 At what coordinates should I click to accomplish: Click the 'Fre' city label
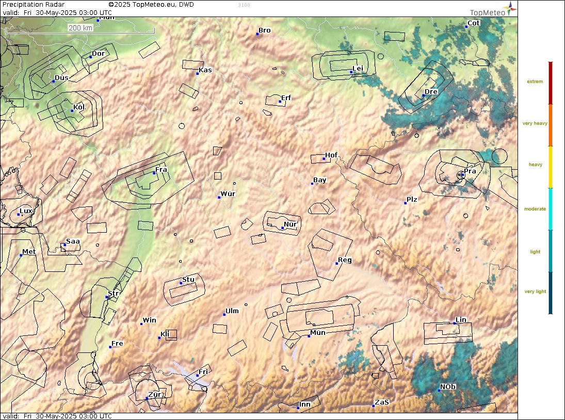click(117, 344)
